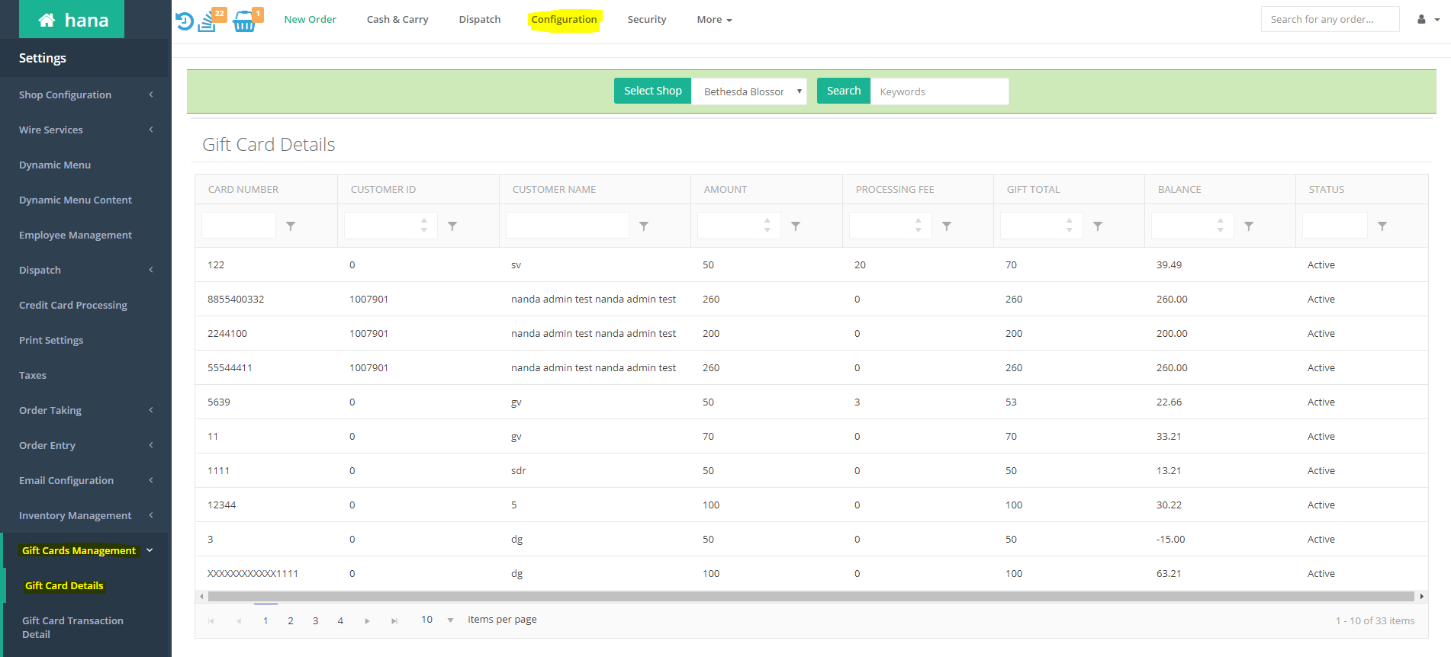This screenshot has width=1451, height=657.
Task: Click the horizontal table scrollbar
Action: [811, 597]
